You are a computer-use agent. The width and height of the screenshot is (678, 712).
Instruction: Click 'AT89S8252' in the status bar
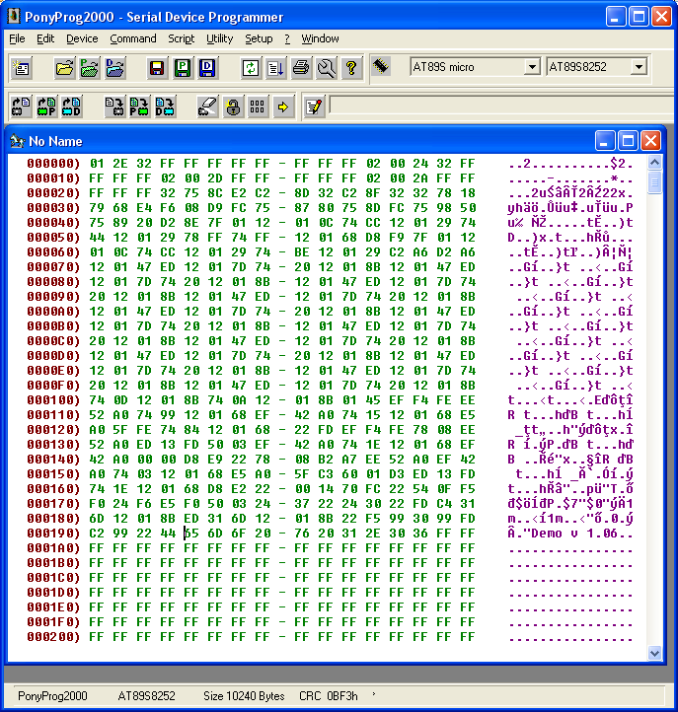click(x=146, y=696)
